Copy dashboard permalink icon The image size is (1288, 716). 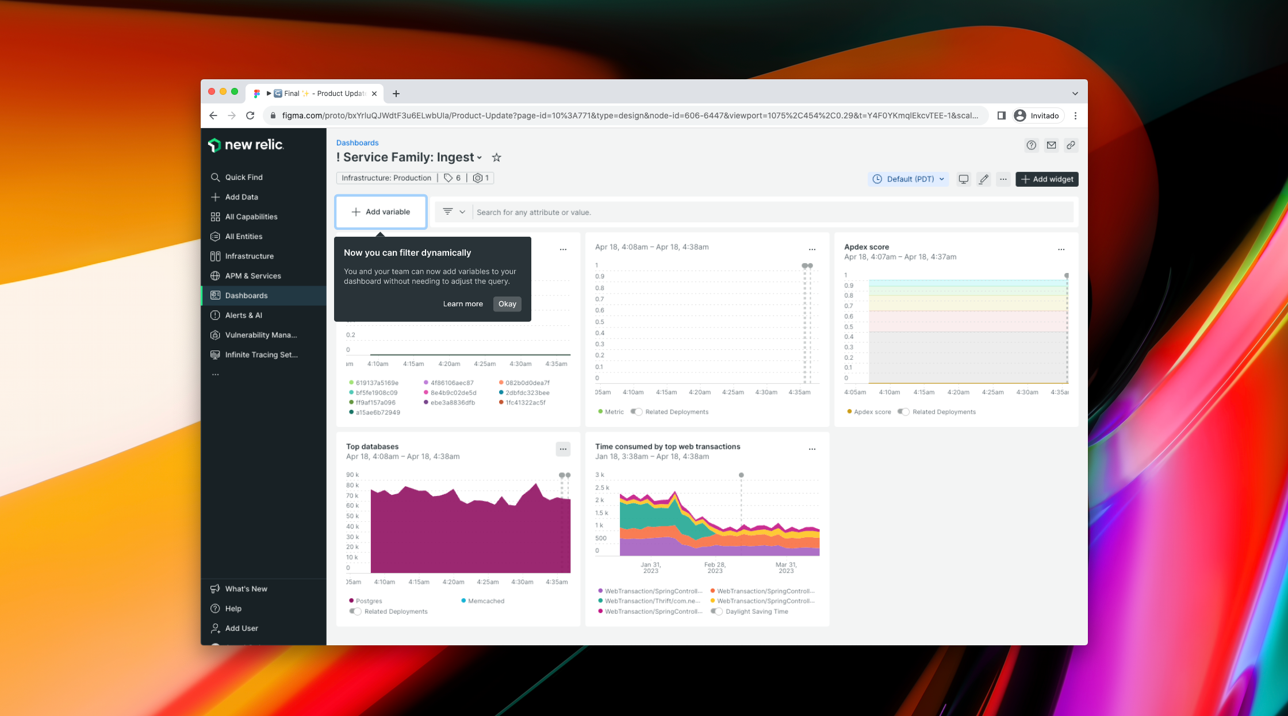pos(1071,145)
